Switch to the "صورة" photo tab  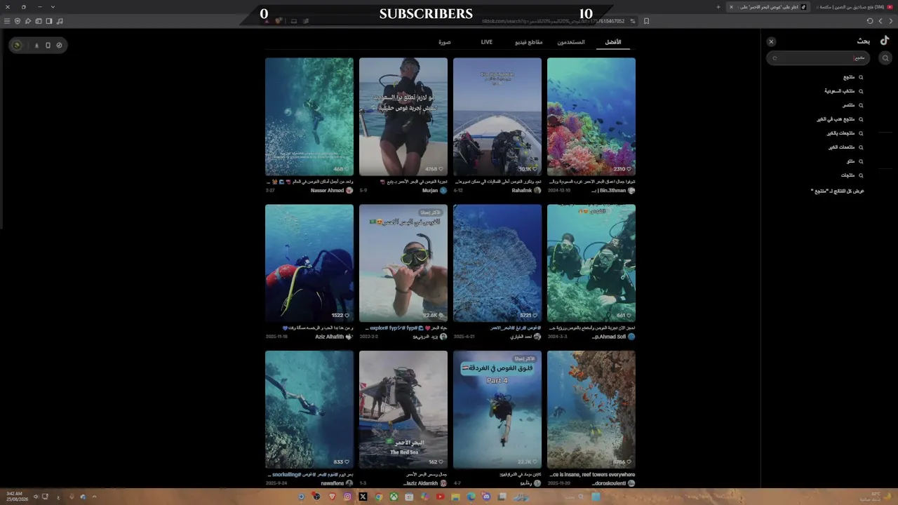coord(445,42)
